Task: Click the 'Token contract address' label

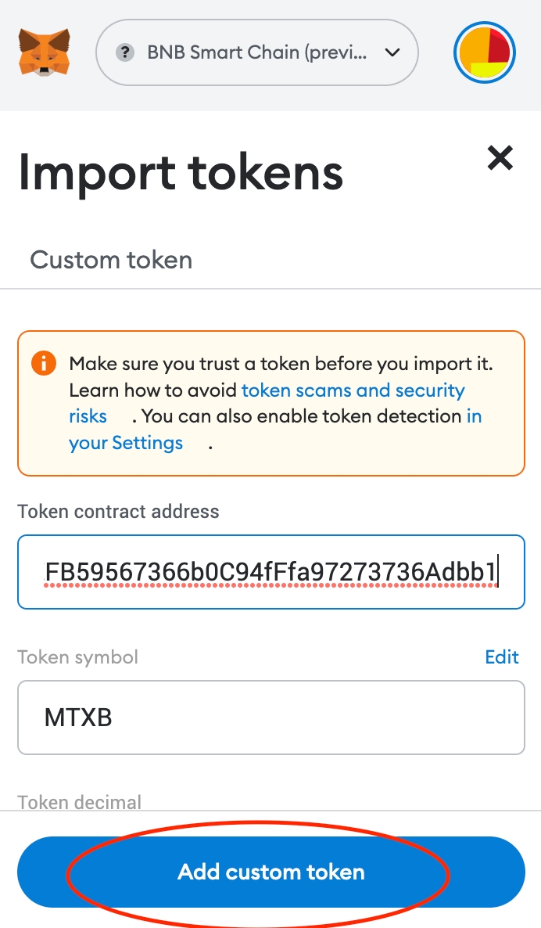Action: pos(118,512)
